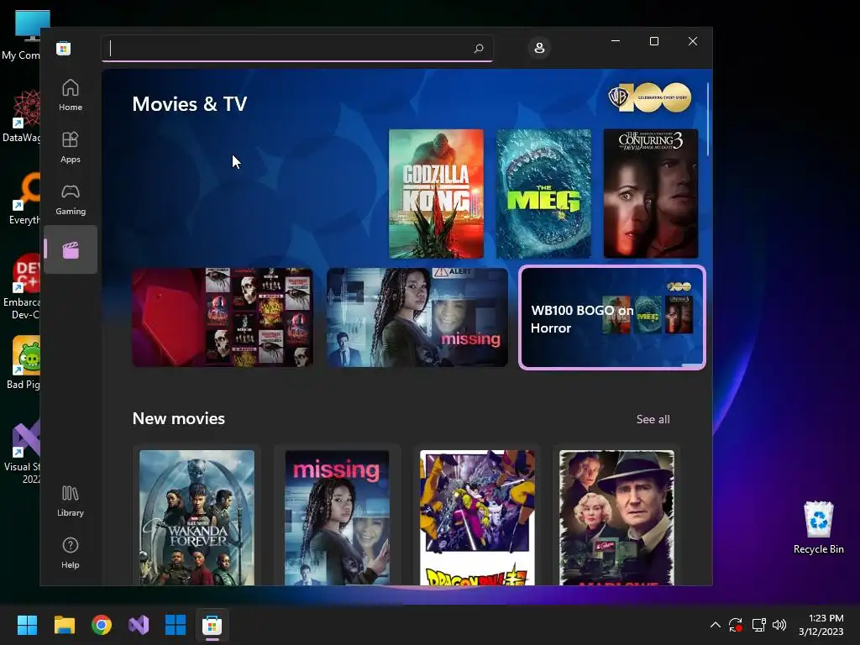The width and height of the screenshot is (860, 645).
Task: Launch Google Chrome from the taskbar
Action: click(102, 625)
